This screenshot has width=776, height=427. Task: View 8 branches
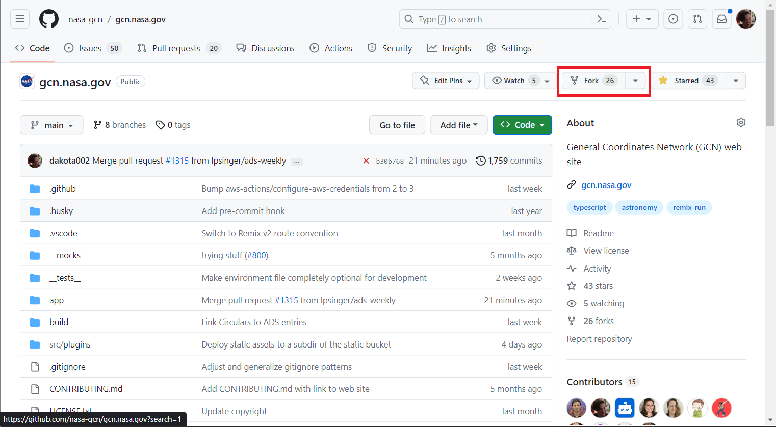point(120,125)
